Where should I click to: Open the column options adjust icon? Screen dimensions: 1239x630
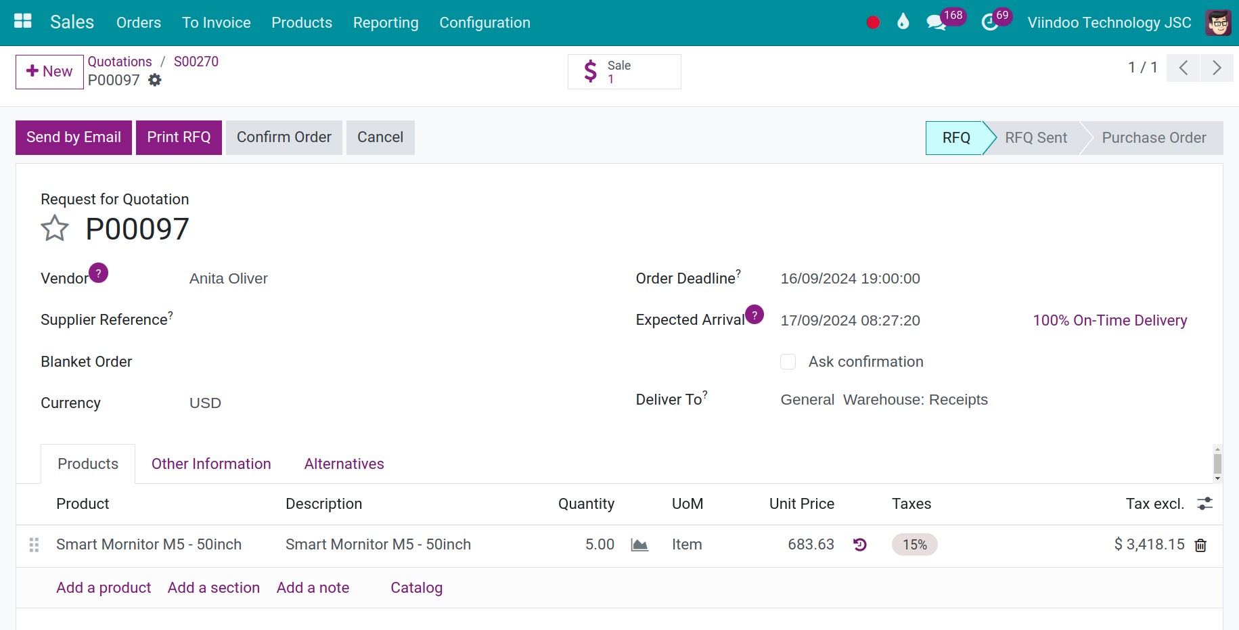pyautogui.click(x=1204, y=503)
